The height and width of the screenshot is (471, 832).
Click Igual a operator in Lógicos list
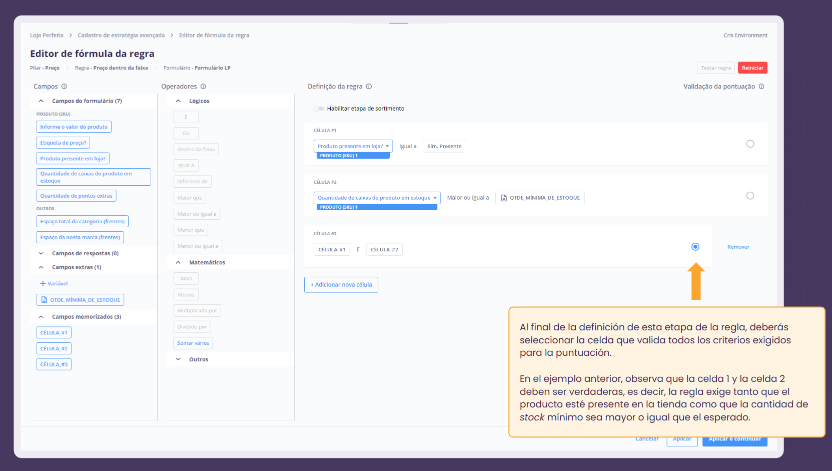pos(186,165)
